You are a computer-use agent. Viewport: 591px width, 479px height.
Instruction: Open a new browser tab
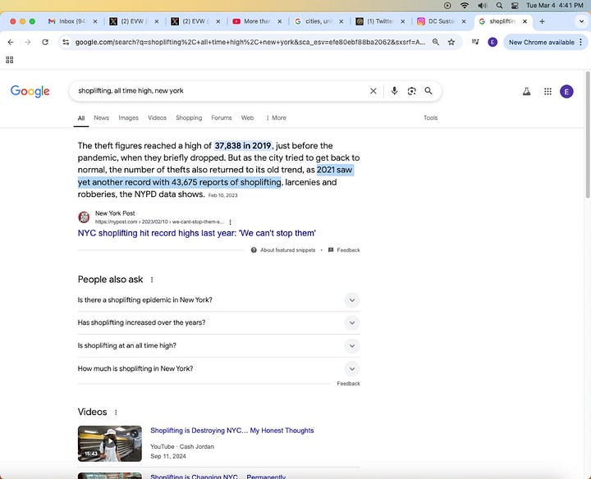[542, 21]
